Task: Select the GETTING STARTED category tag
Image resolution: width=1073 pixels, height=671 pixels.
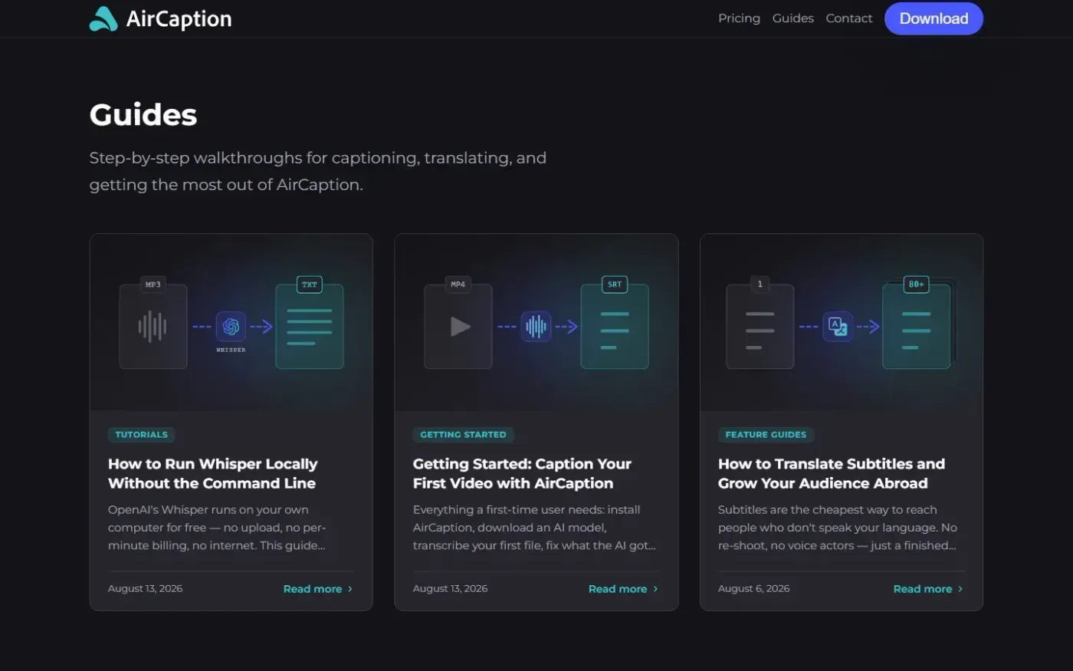Action: [463, 435]
